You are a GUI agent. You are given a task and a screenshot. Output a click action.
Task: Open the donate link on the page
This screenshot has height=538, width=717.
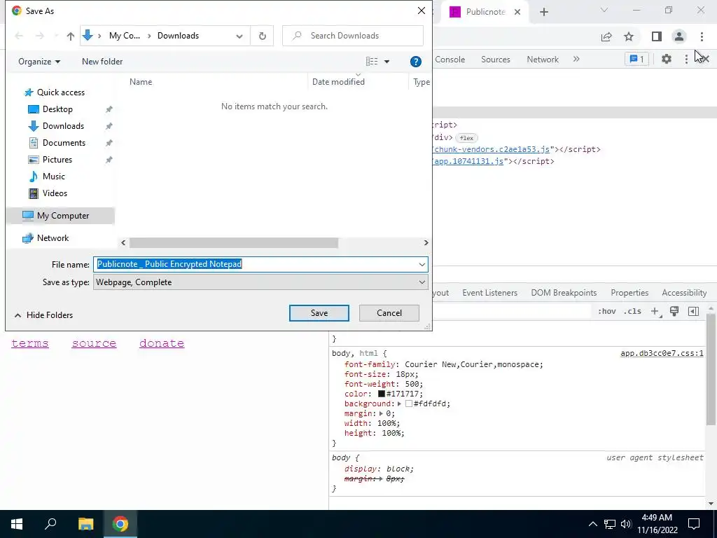click(x=162, y=343)
